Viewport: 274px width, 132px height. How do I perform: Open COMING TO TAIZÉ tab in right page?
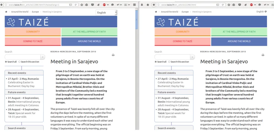click(182, 41)
